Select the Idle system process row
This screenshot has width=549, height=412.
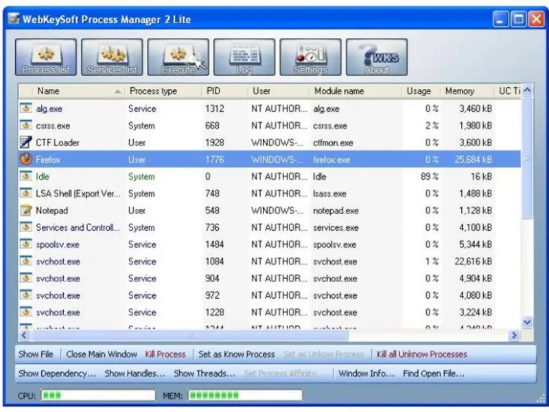click(x=269, y=176)
